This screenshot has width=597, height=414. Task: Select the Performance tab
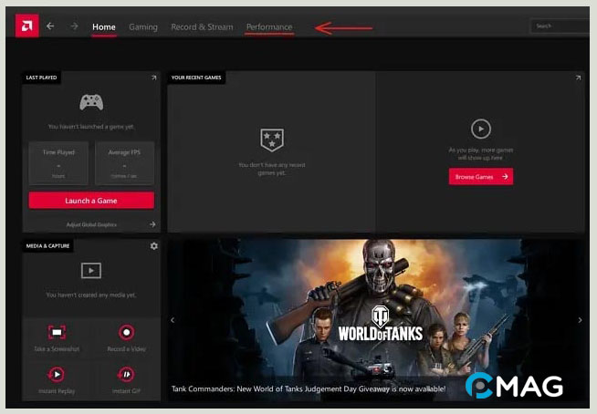click(269, 27)
